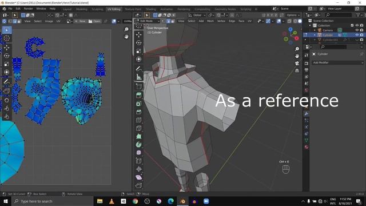Click the Windows taskbar search box
Image resolution: width=366 pixels, height=206 pixels.
[53, 201]
